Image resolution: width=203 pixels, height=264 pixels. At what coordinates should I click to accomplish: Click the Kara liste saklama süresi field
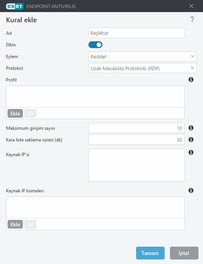136,140
